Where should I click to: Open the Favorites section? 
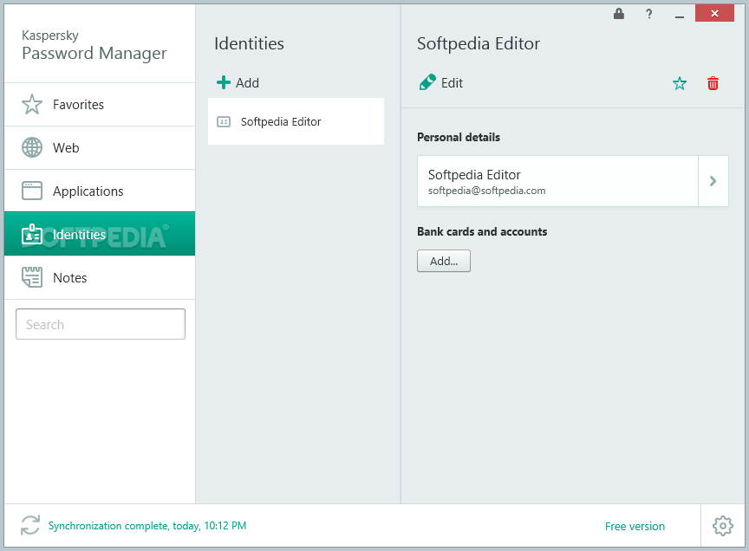coord(100,105)
